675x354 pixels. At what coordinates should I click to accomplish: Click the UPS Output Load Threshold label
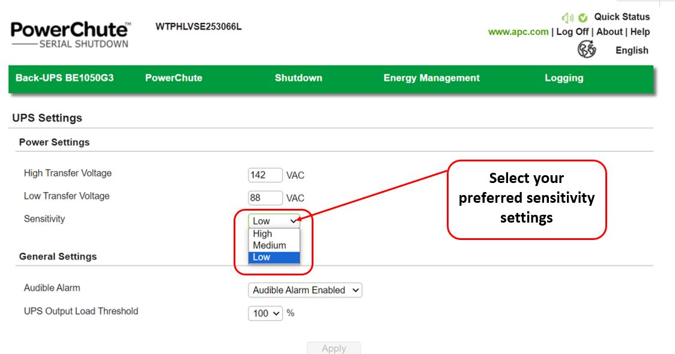81,311
